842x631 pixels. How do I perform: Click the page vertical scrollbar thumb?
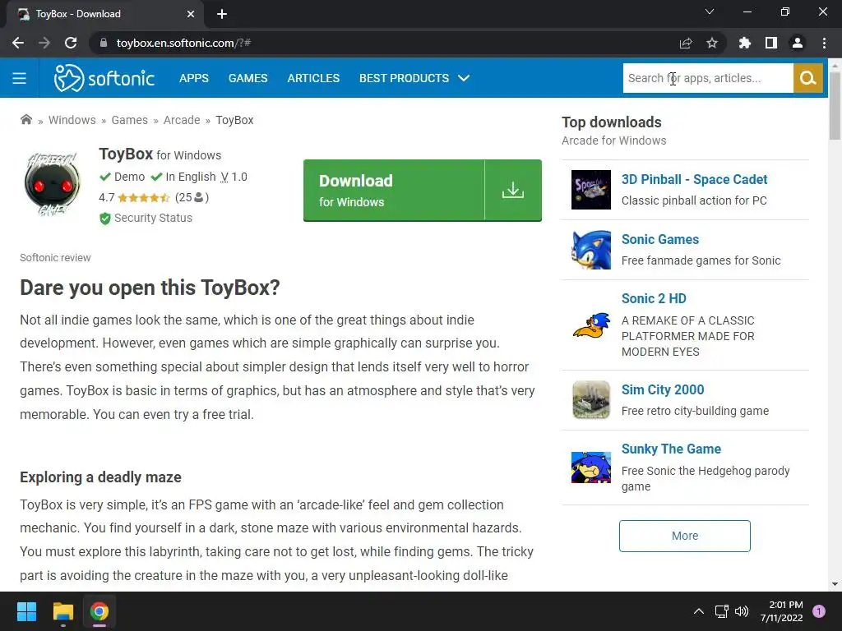(x=835, y=105)
